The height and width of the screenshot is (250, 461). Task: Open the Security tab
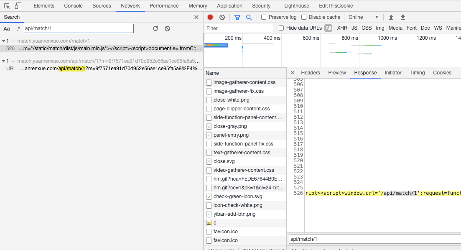pyautogui.click(x=261, y=5)
